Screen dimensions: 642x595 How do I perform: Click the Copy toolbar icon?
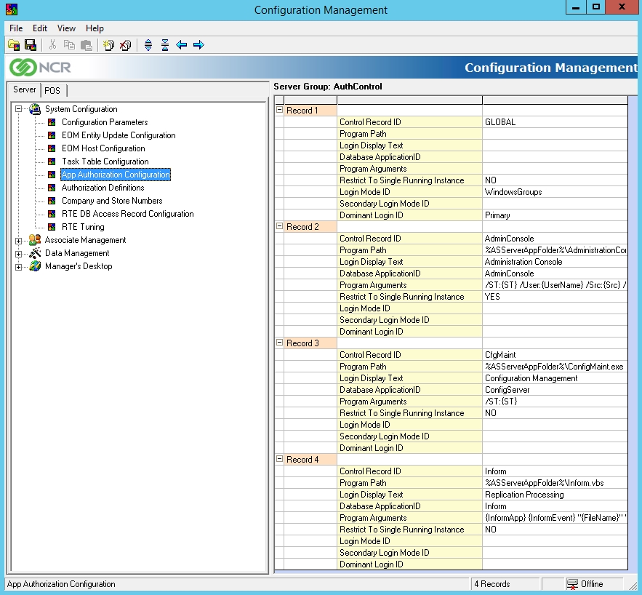pos(69,44)
